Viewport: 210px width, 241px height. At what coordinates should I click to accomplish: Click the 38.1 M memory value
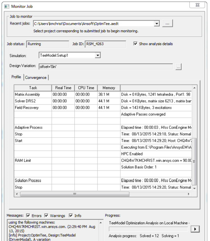(x=104, y=94)
